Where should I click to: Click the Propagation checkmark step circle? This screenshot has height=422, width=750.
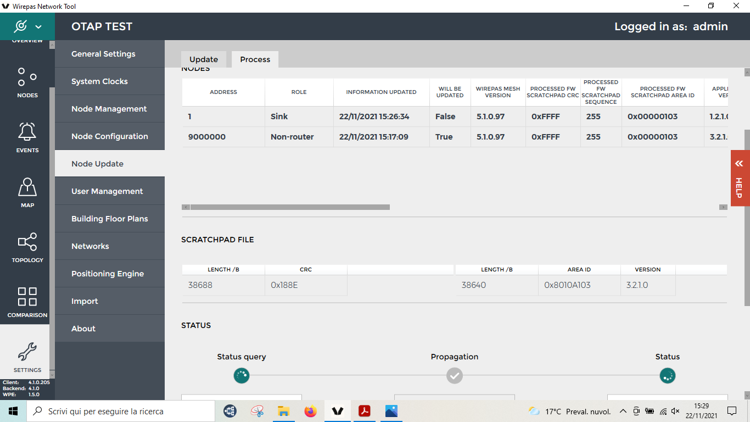[454, 376]
